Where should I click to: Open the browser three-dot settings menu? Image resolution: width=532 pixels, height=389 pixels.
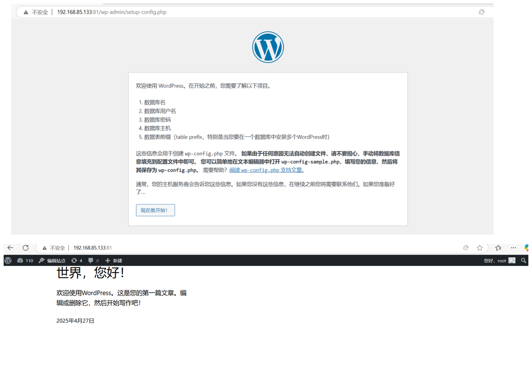tap(513, 248)
